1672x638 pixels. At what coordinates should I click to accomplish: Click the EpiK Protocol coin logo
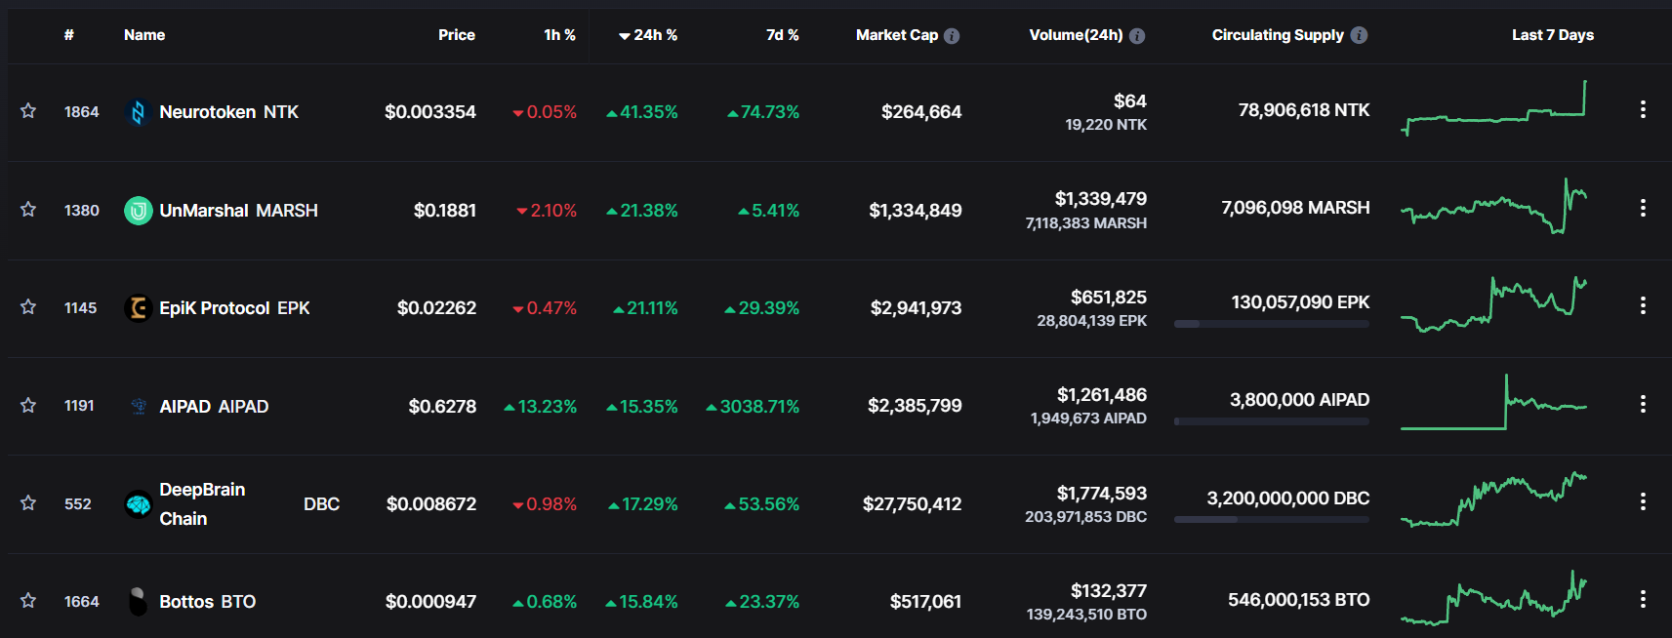139,308
